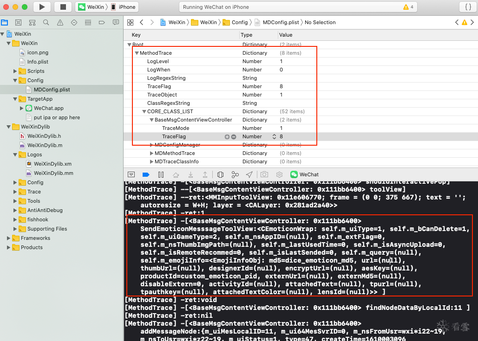Open the fishhook folder
The width and height of the screenshot is (478, 341).
38,219
